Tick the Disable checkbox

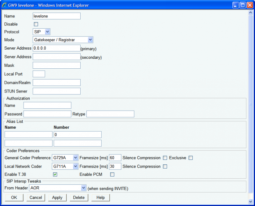point(36,24)
